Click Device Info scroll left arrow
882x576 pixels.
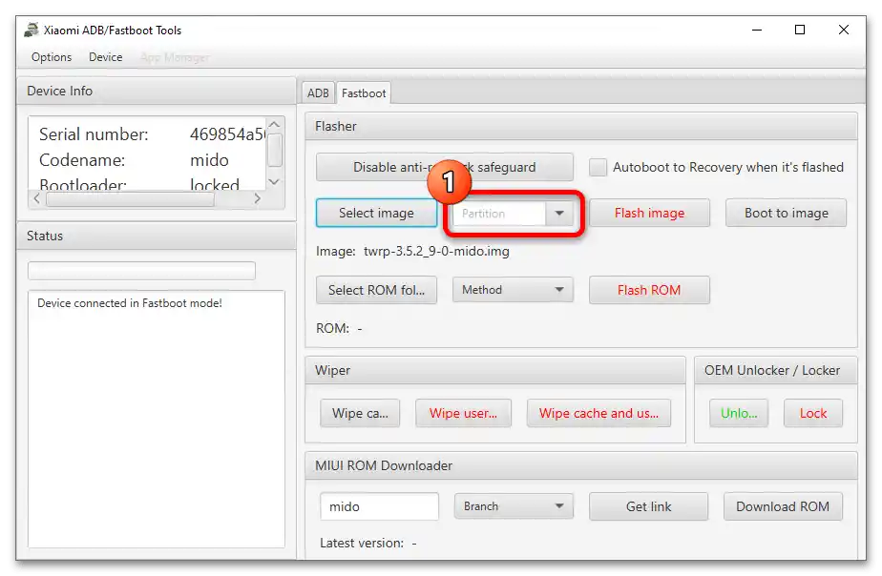point(36,198)
